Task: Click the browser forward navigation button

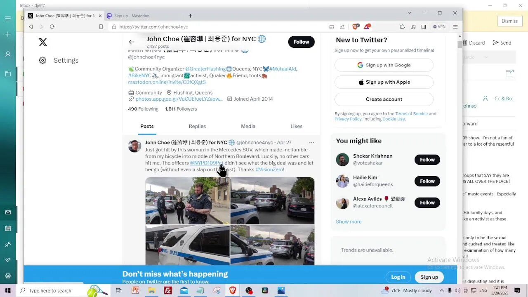Action: [41, 27]
